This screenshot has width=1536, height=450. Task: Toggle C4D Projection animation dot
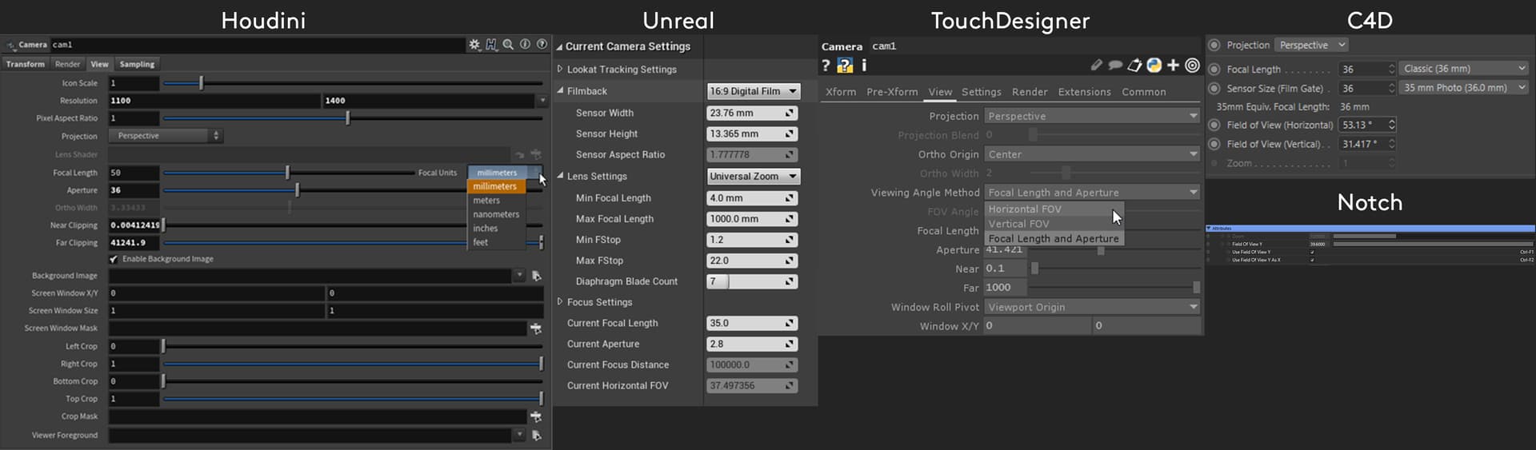pos(1214,46)
